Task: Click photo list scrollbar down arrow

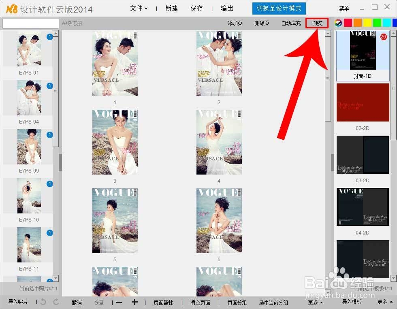Action: tap(56, 278)
